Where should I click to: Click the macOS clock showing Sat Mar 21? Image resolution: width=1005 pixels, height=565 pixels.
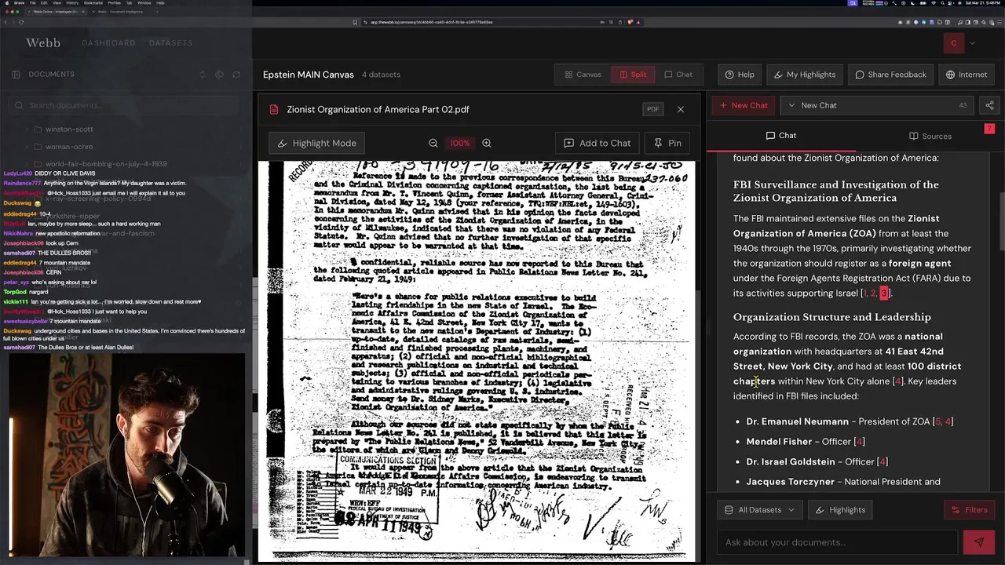point(984,3)
